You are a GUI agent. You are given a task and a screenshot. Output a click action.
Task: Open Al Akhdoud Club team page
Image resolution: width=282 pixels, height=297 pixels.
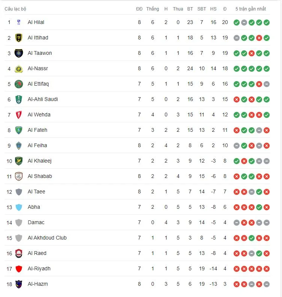coord(47,238)
